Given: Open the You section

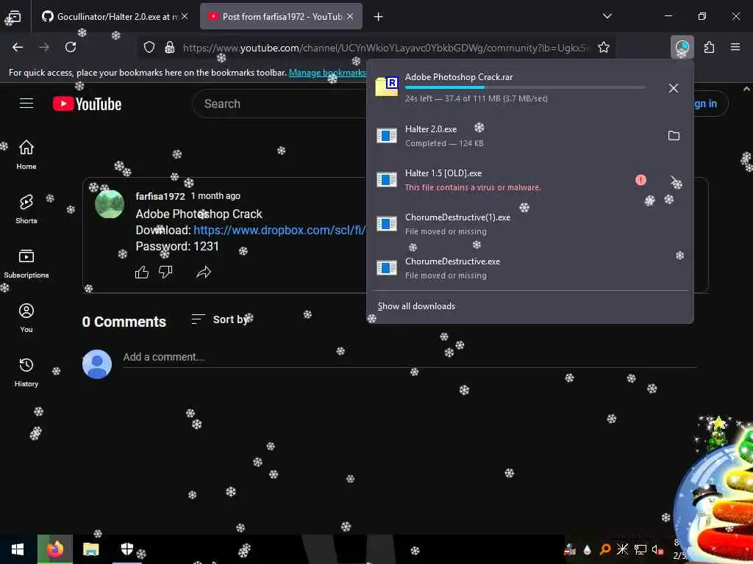Looking at the screenshot, I should point(26,317).
